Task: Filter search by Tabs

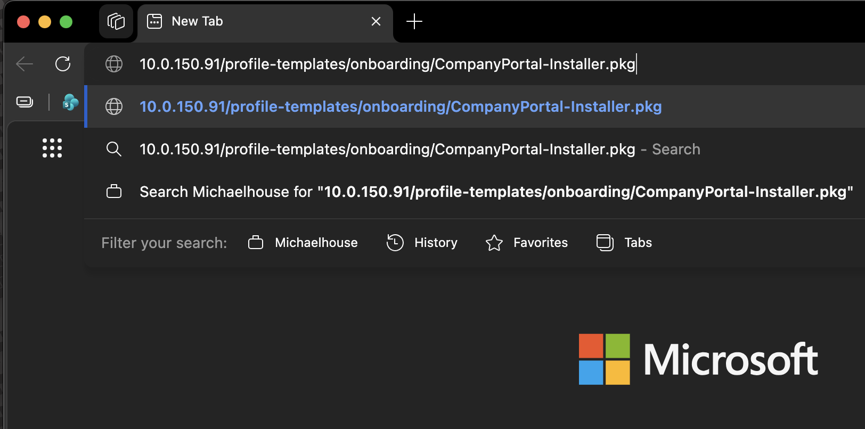Action: (624, 243)
